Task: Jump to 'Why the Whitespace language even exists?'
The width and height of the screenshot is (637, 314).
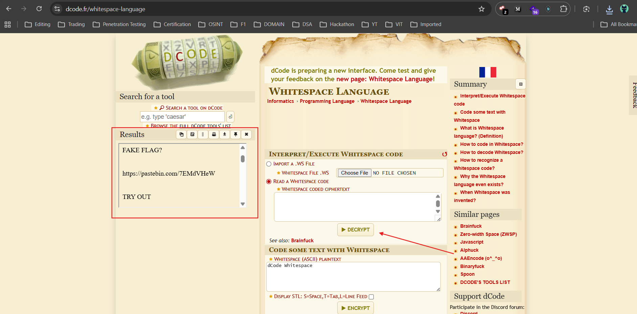Action: [x=480, y=180]
